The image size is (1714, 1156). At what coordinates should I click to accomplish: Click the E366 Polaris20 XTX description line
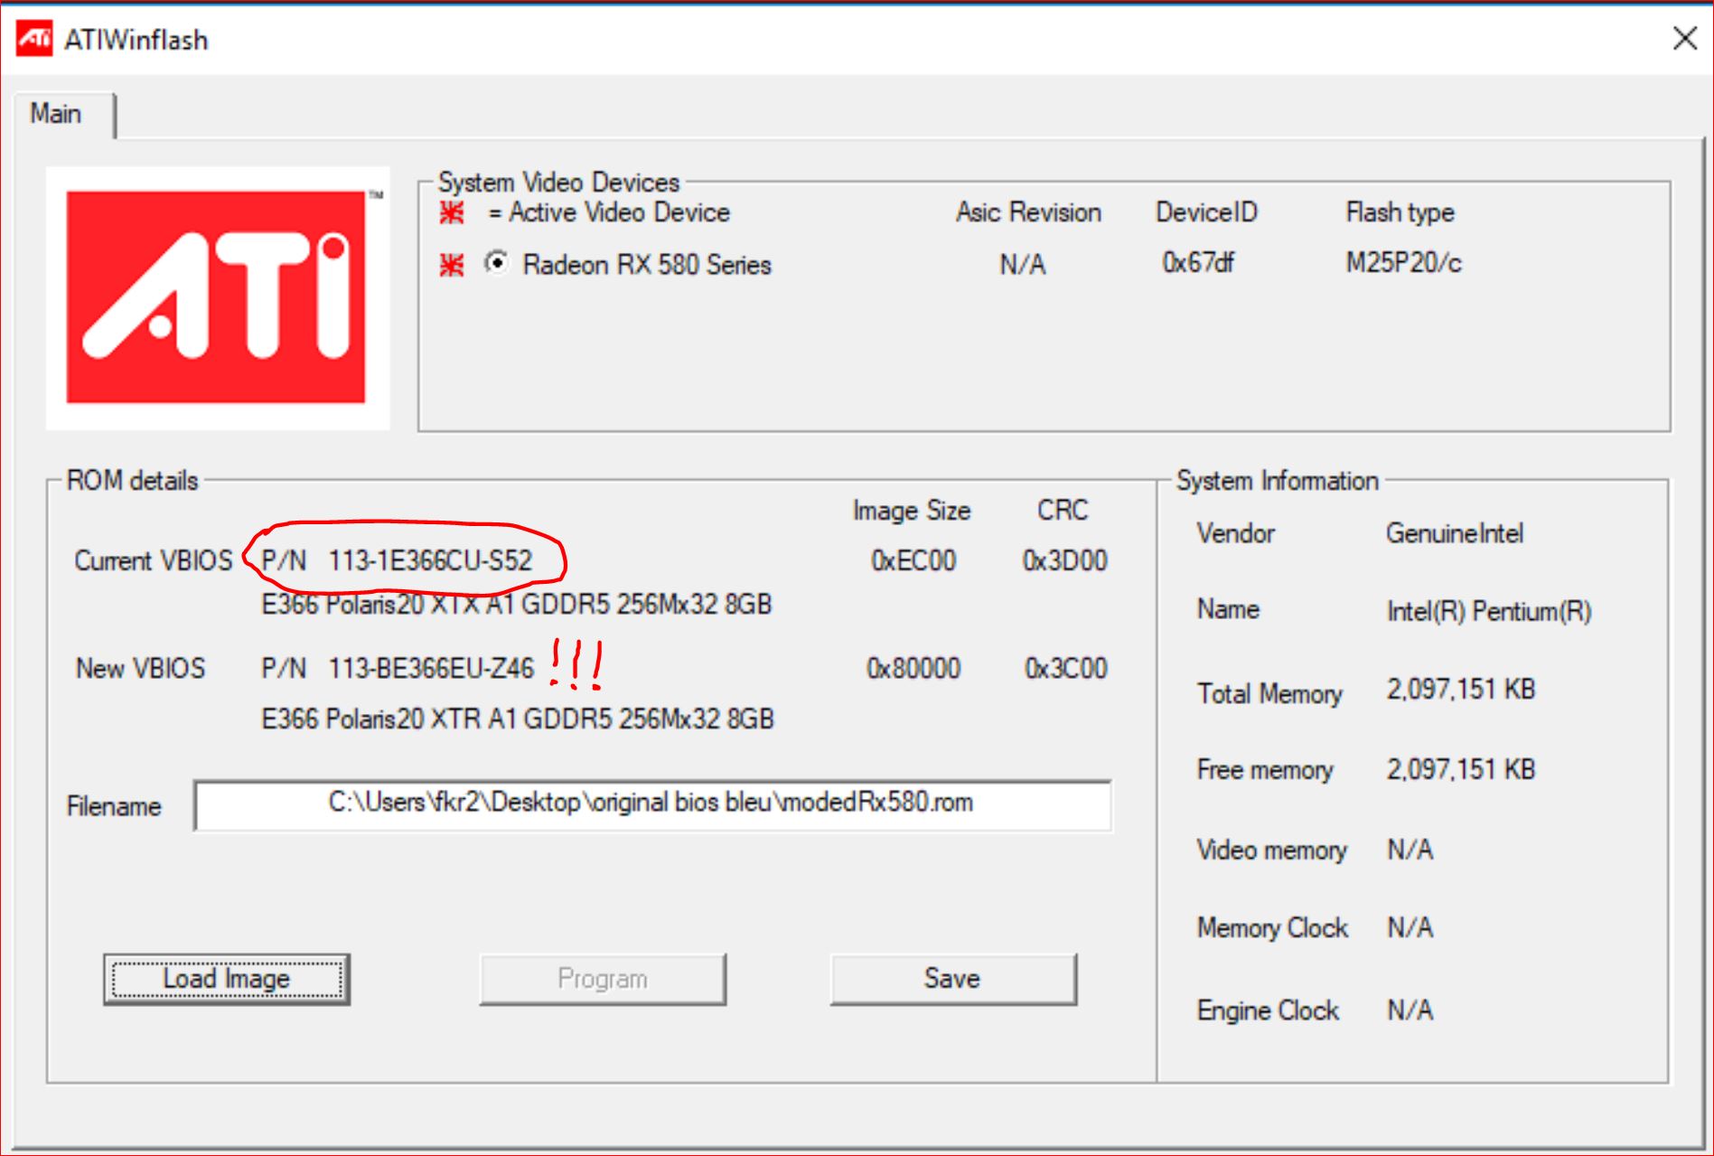[x=516, y=604]
